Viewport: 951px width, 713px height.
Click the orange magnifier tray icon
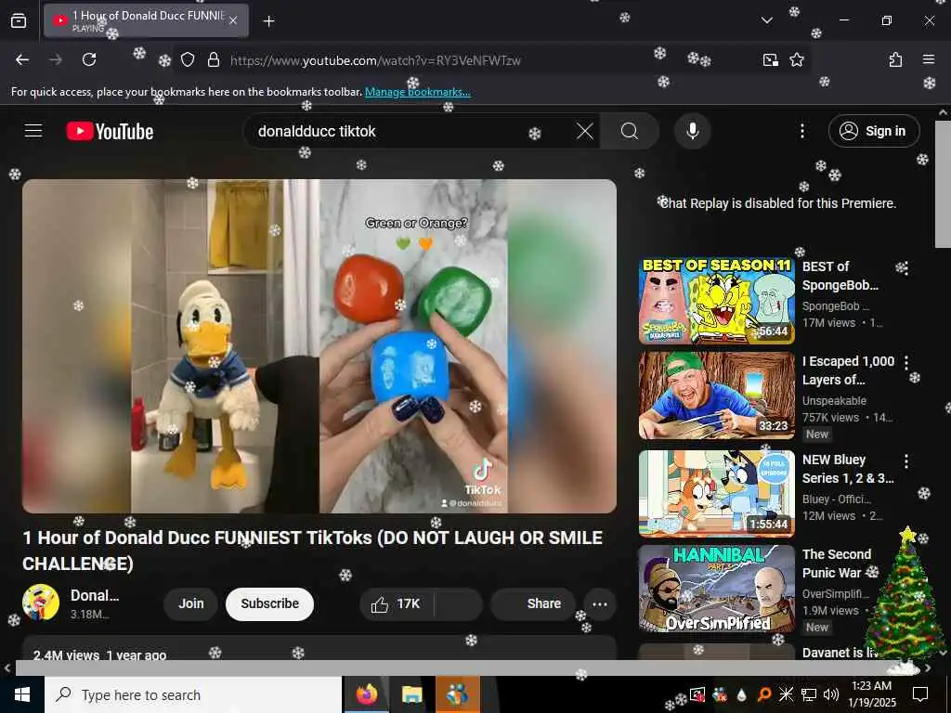coord(764,694)
